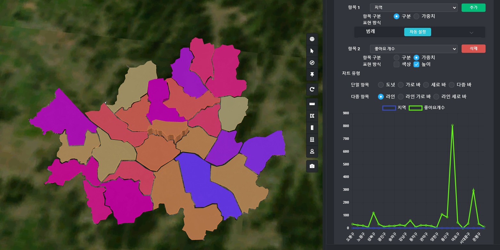Select the cursor pointer tool
This screenshot has height=250, width=500.
(312, 51)
